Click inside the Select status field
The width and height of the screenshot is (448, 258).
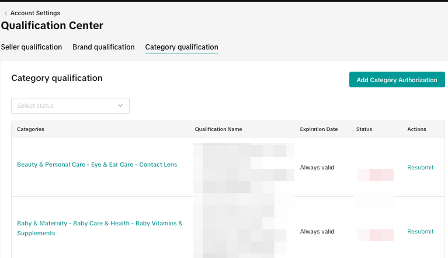point(64,105)
